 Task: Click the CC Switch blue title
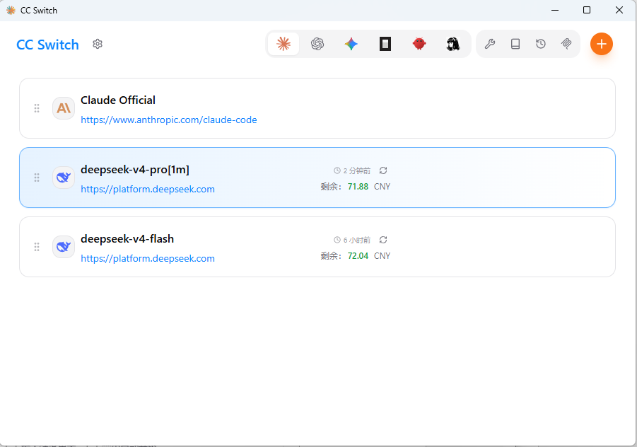(x=47, y=45)
